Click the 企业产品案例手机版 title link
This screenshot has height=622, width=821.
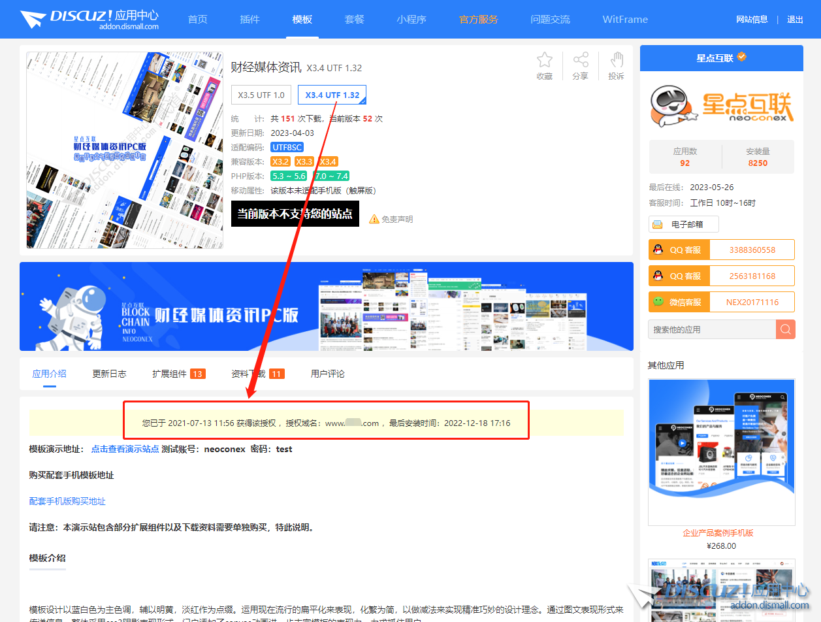click(x=718, y=532)
